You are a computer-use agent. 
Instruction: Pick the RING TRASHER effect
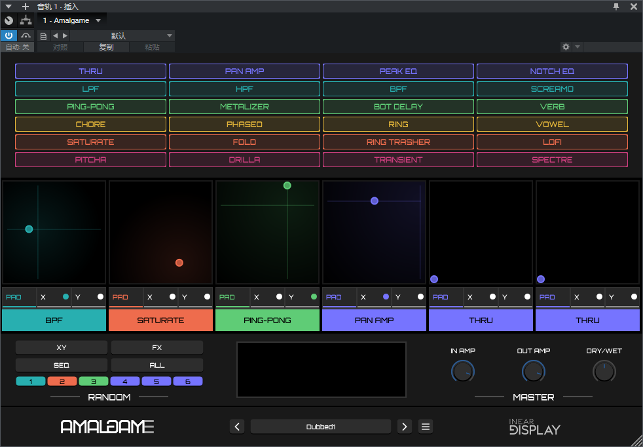click(398, 142)
